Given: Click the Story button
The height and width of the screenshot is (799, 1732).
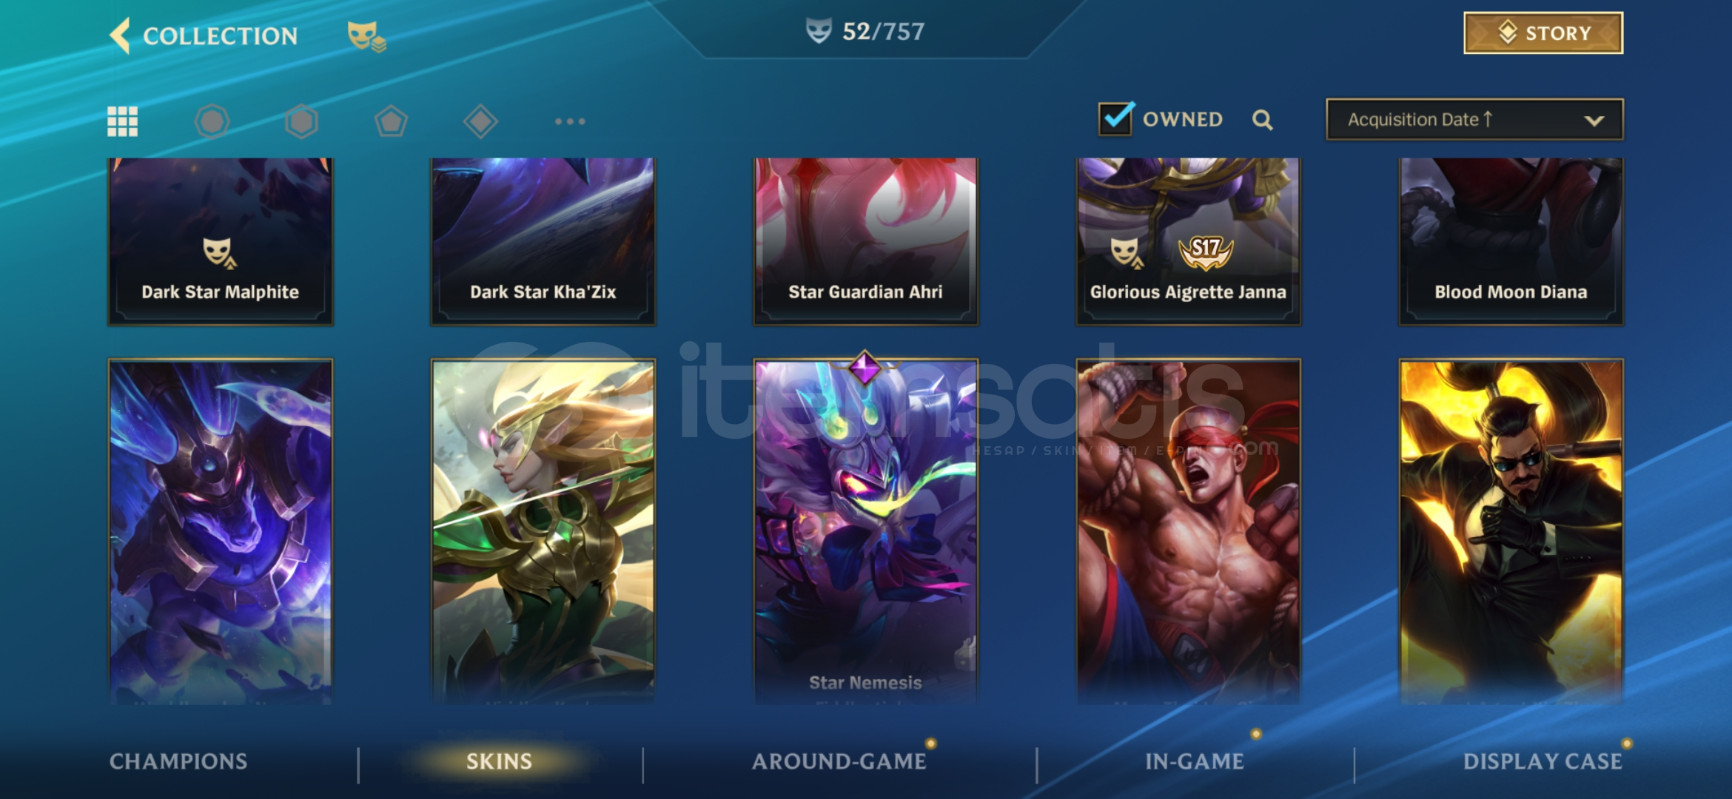Looking at the screenshot, I should pyautogui.click(x=1543, y=33).
